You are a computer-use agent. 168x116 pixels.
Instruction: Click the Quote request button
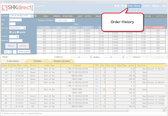[24, 52]
